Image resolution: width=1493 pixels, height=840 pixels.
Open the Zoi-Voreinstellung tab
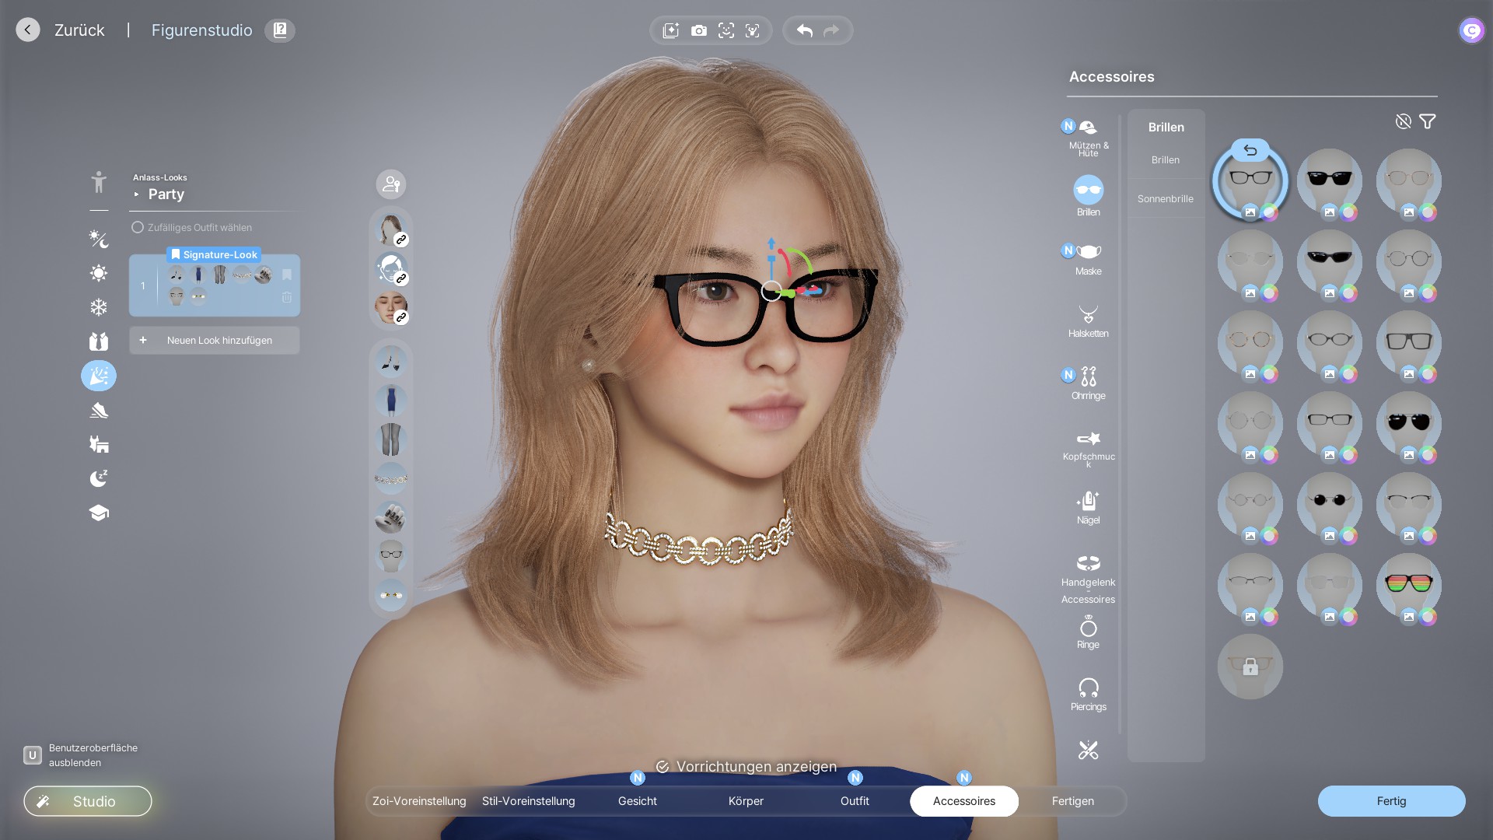tap(419, 801)
